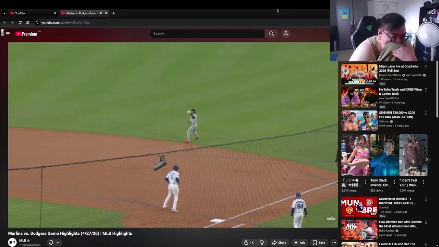Viewport: 439px width, 247px height.
Task: Click the search magnifier button
Action: pyautogui.click(x=271, y=34)
